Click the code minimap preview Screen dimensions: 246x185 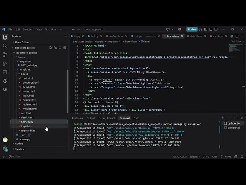(x=236, y=47)
